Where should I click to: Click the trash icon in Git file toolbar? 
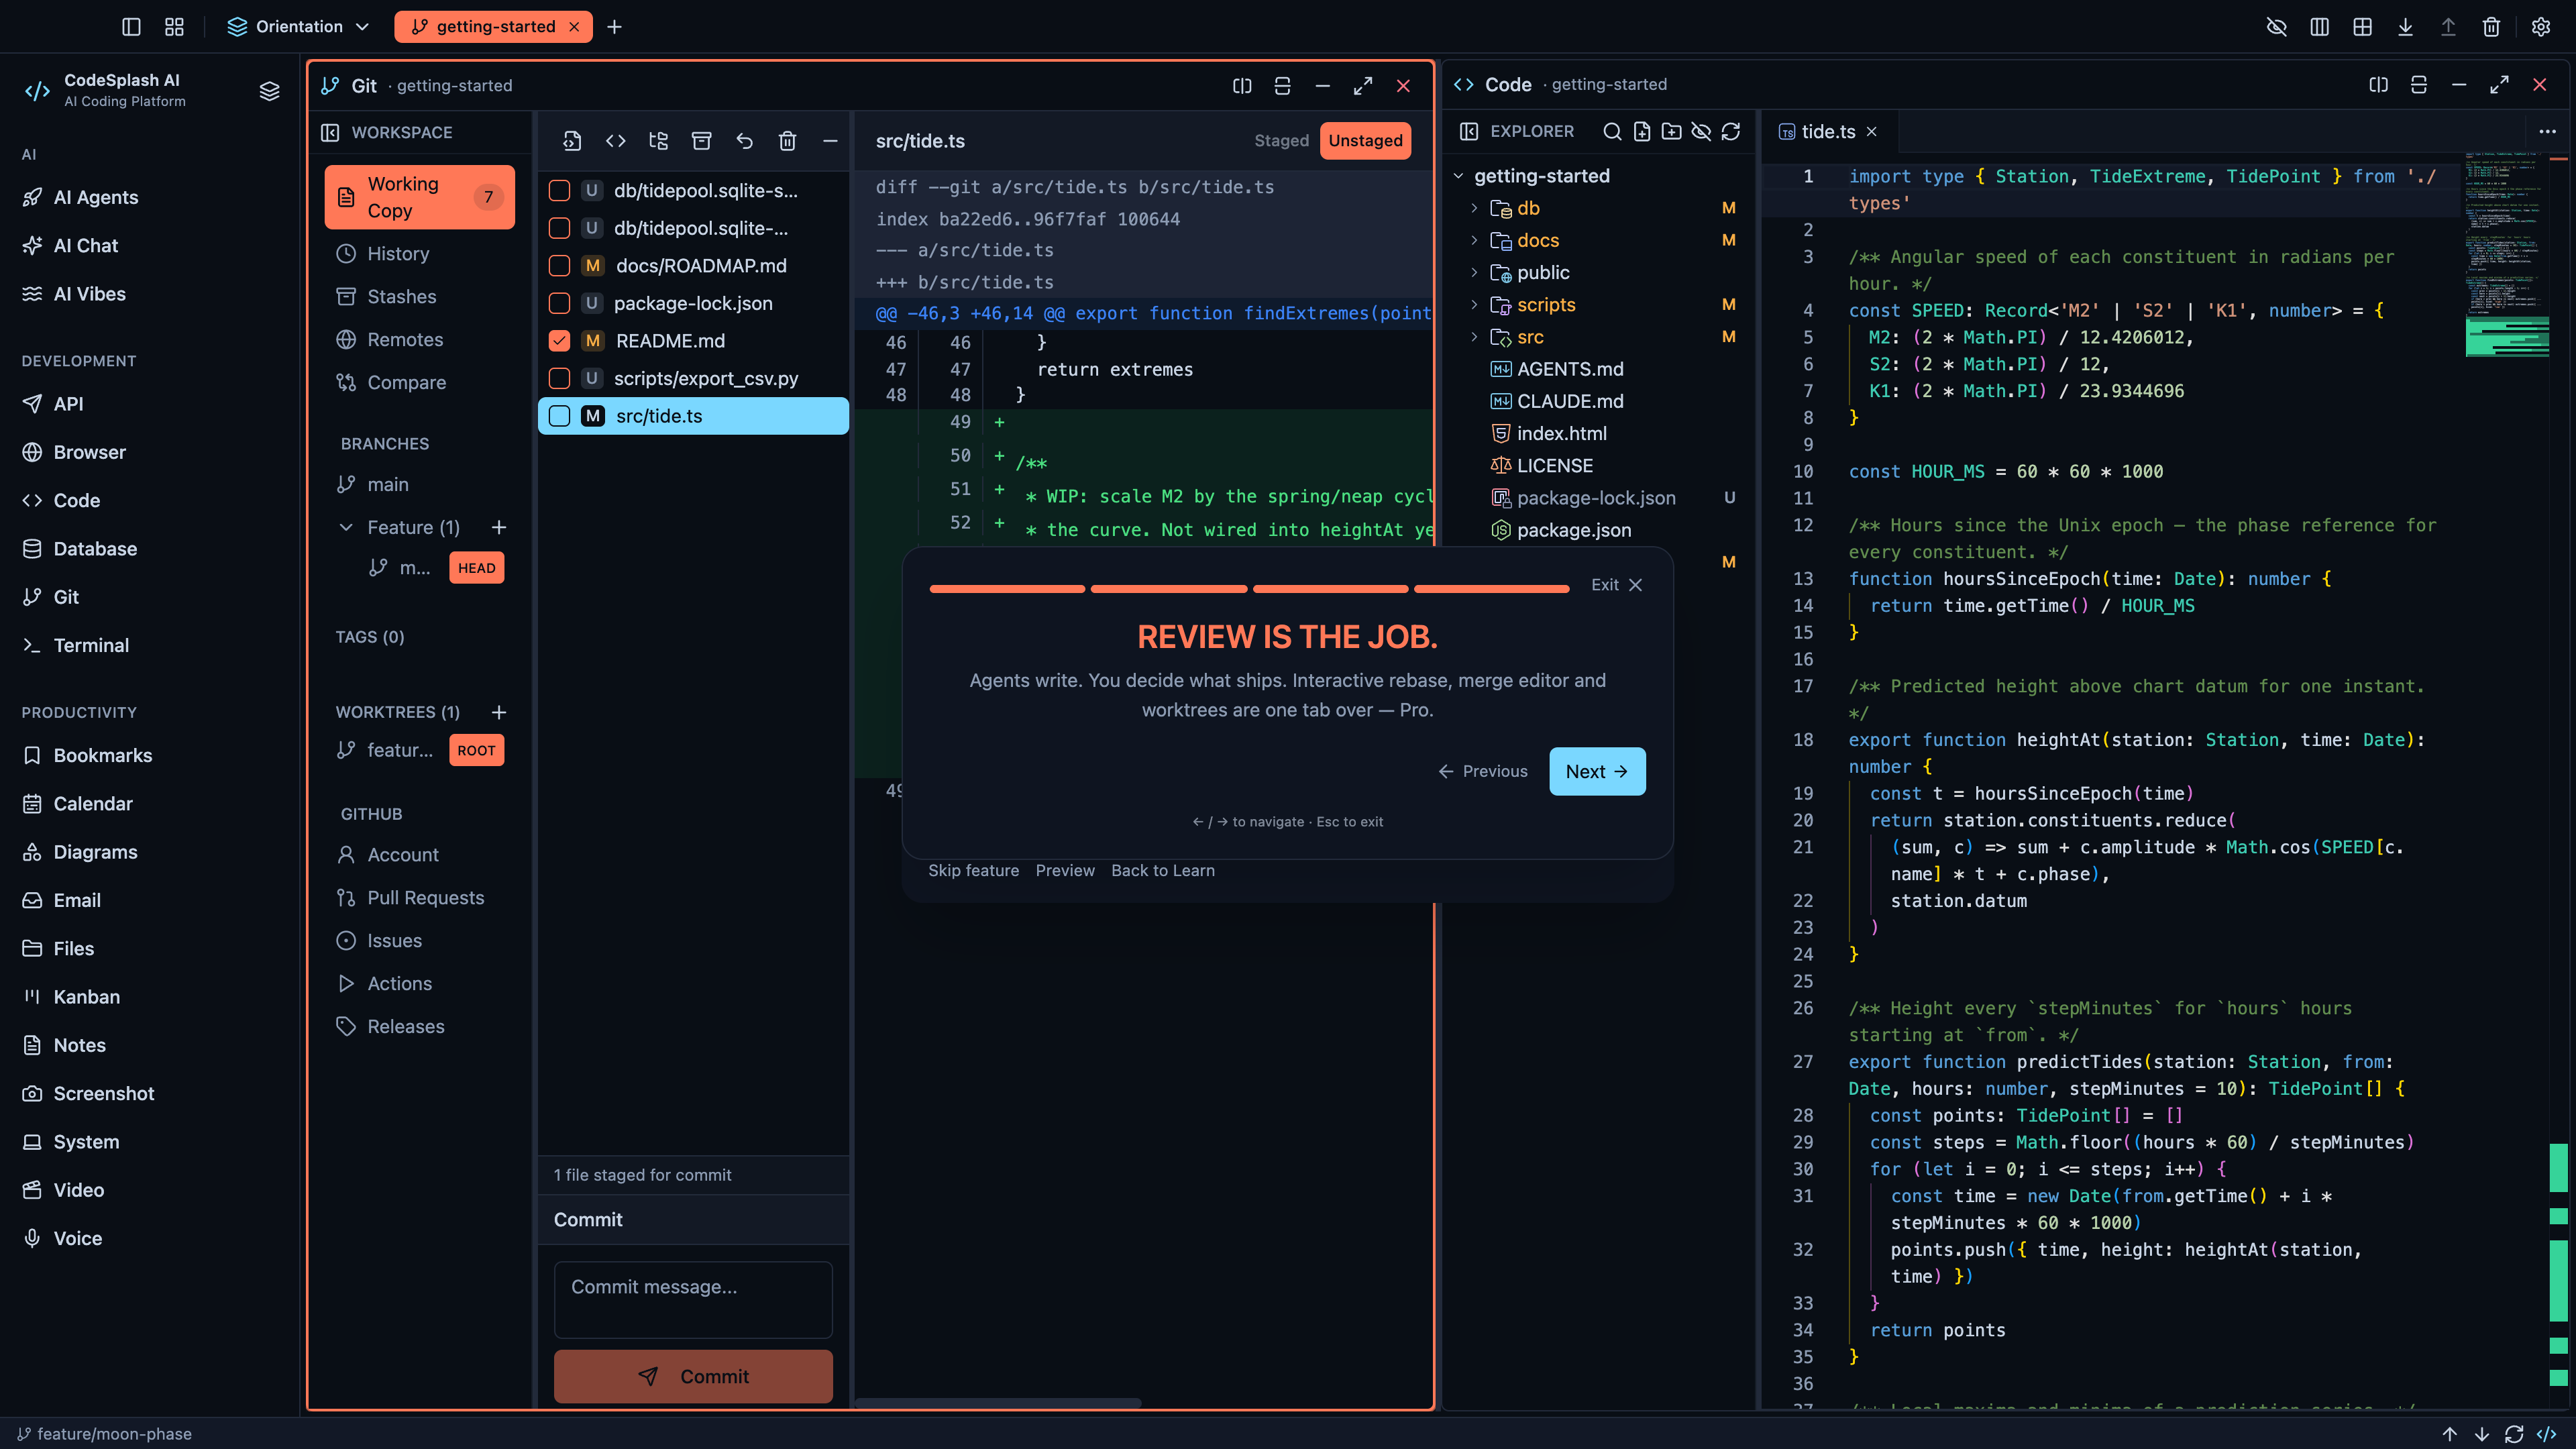coord(787,141)
